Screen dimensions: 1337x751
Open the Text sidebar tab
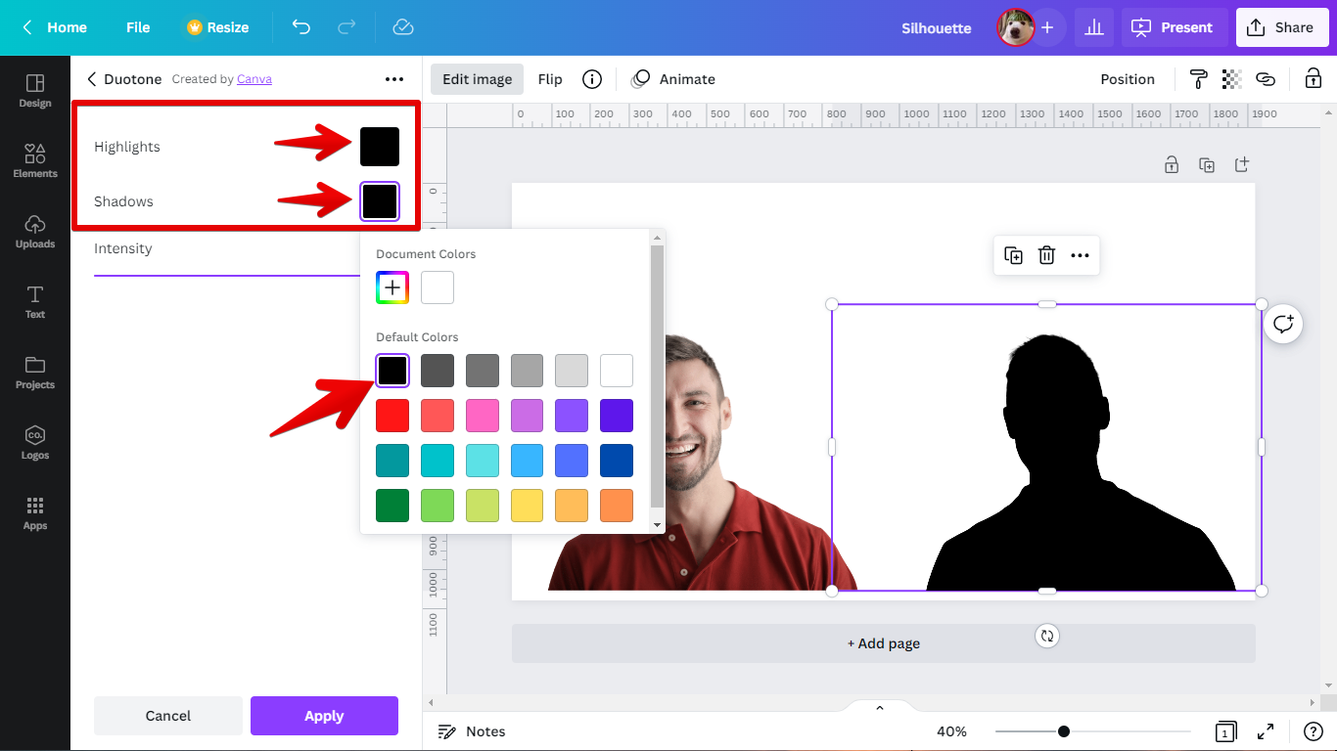35,301
